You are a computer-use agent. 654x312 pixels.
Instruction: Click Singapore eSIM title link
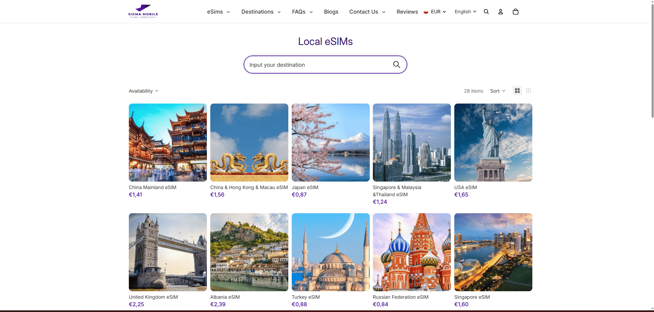(472, 297)
